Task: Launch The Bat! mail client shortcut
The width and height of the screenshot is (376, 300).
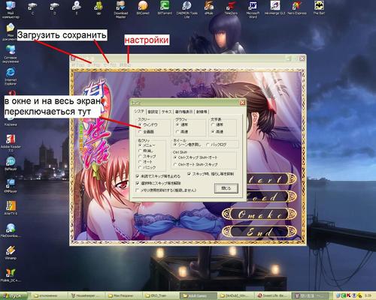Action: 319,8
